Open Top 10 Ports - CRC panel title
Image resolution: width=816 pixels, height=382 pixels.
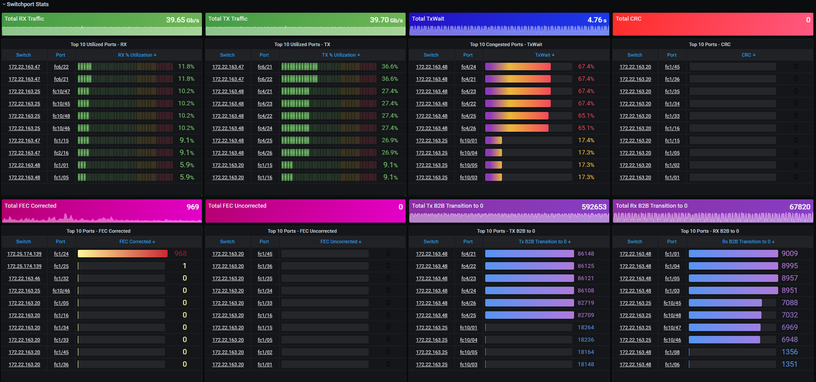point(710,44)
